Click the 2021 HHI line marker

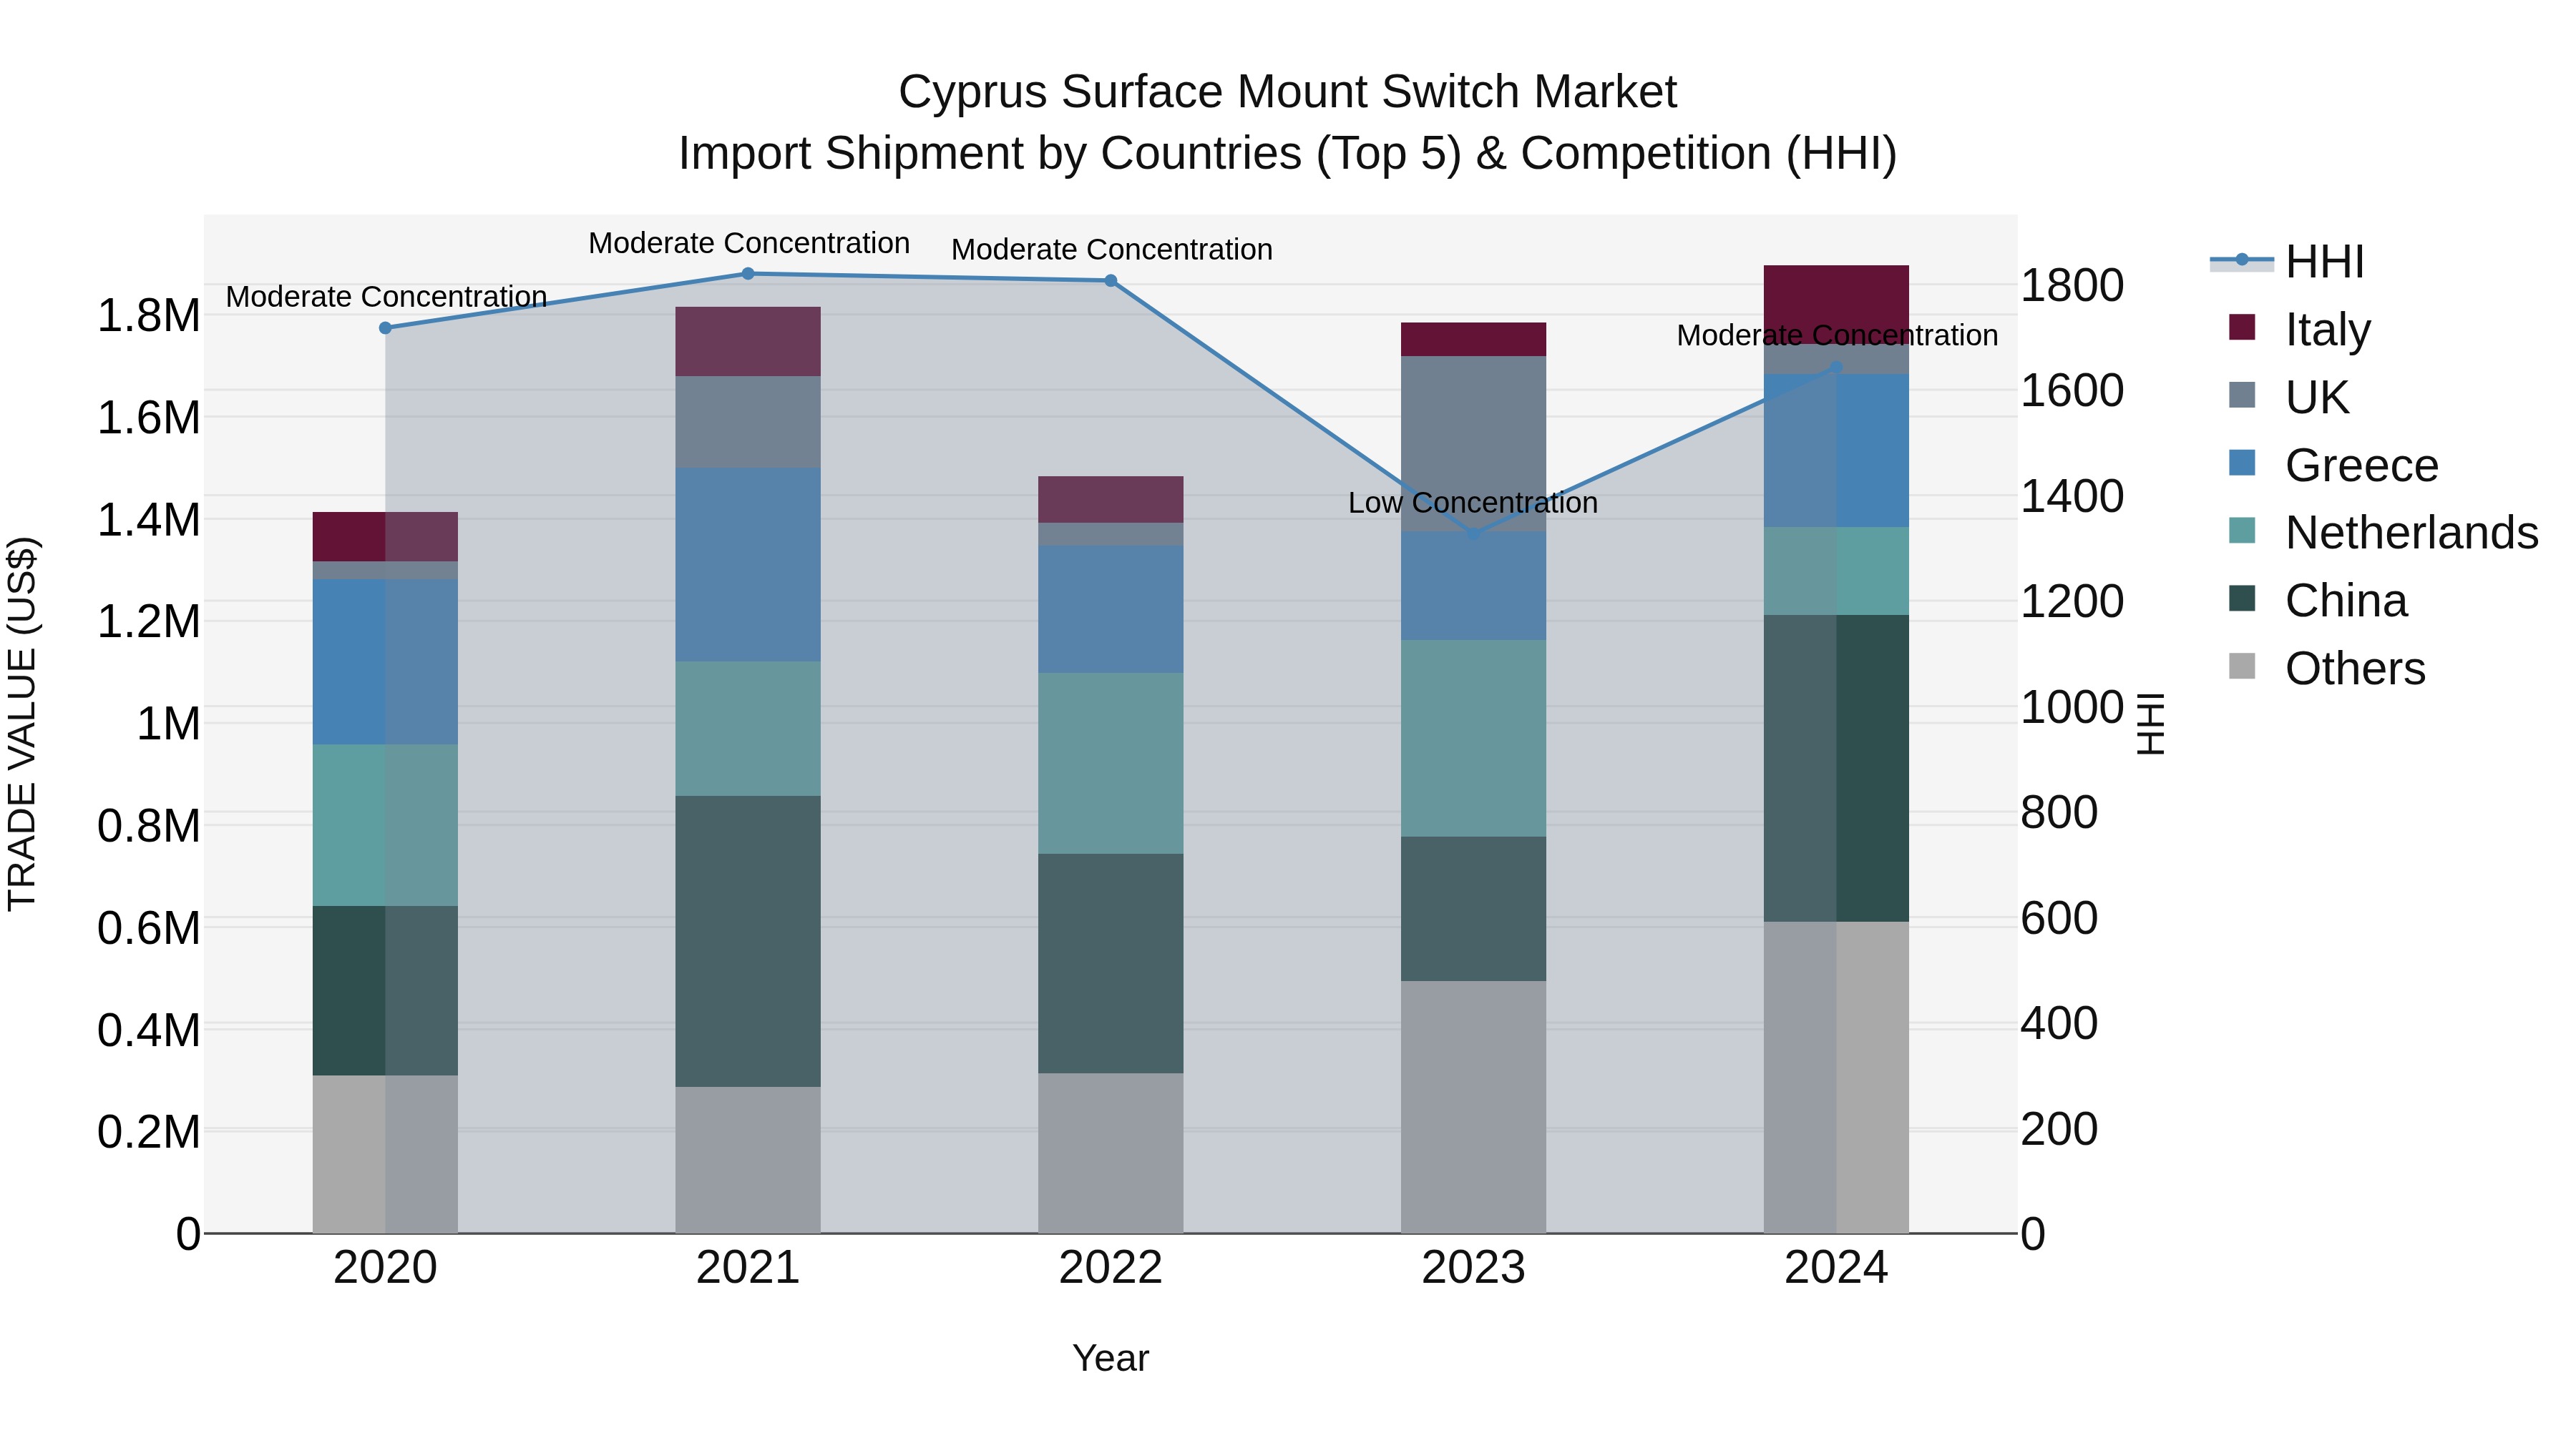click(748, 274)
